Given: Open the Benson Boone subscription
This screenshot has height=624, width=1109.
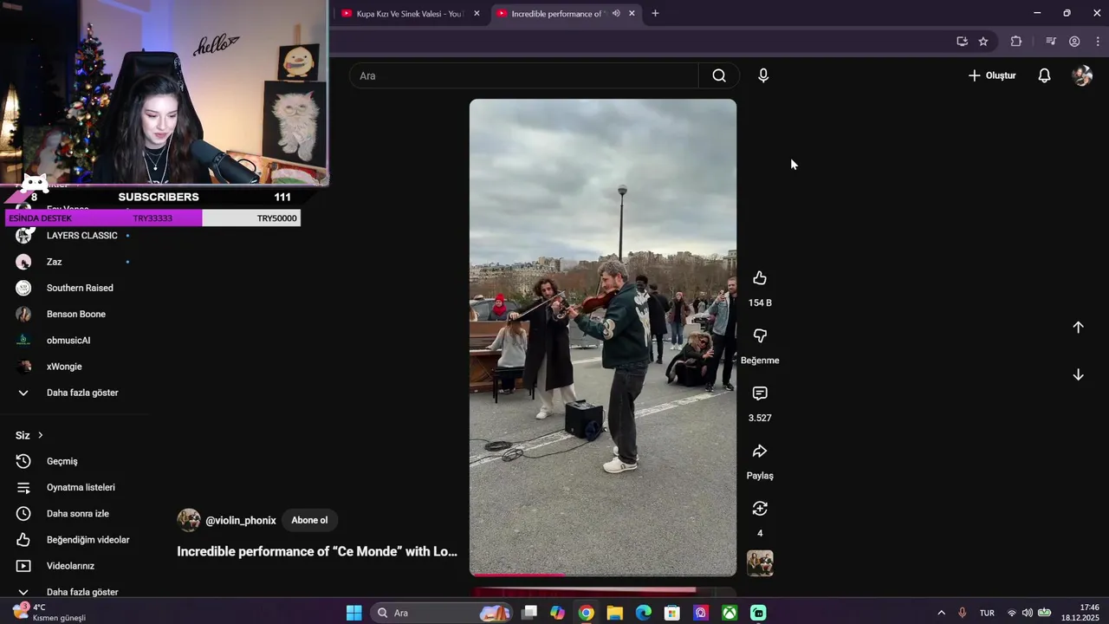Looking at the screenshot, I should click(76, 314).
